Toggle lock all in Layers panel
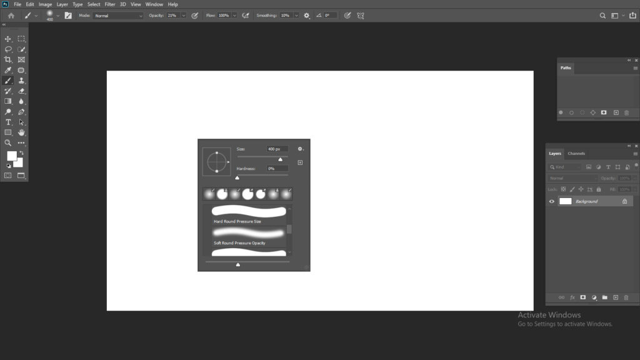The image size is (640, 360). click(x=598, y=189)
